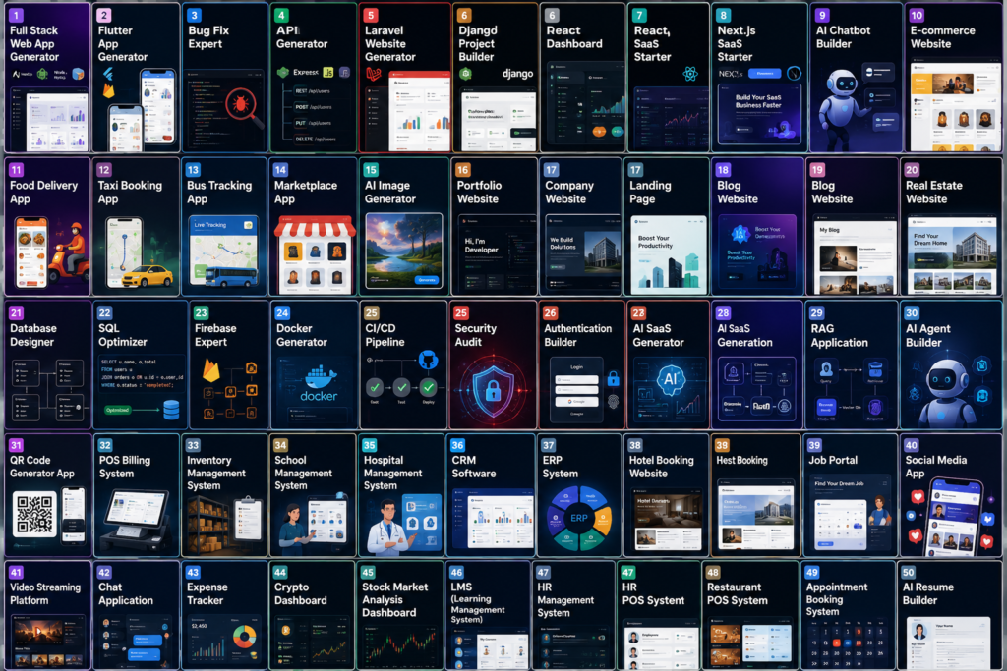Click the shield with padlock in Security Audit
This screenshot has height=671, width=1007.
click(493, 390)
